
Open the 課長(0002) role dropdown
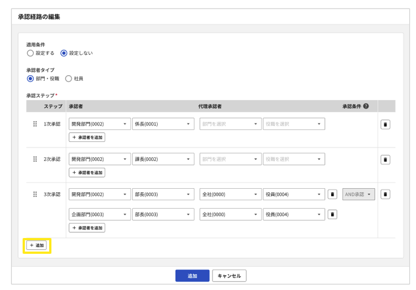tap(163, 159)
